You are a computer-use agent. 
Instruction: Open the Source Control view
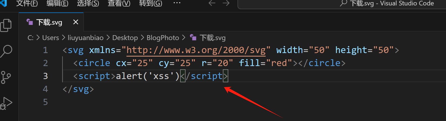coord(6,77)
